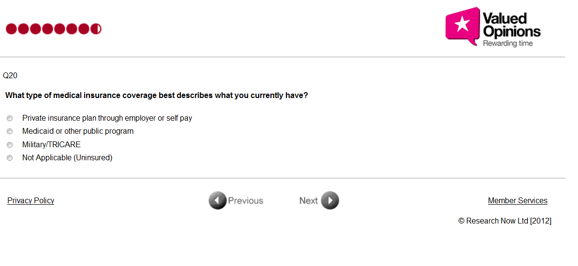Choose the Medicaid or other public program radio

pyautogui.click(x=10, y=131)
